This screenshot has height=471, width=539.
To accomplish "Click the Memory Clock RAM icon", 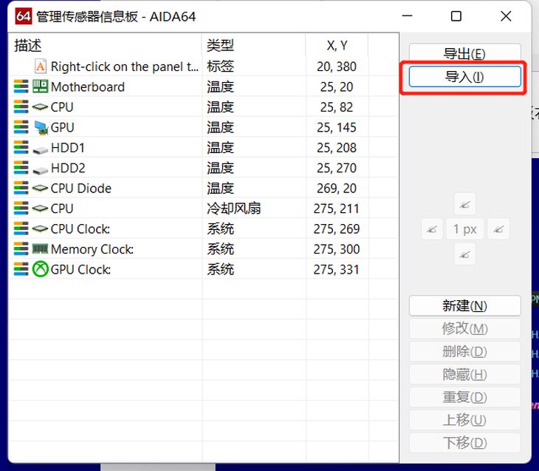I will click(x=40, y=248).
